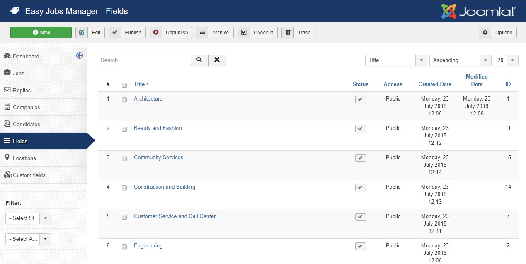526x264 pixels.
Task: Click the magnifier search button
Action: coord(199,60)
